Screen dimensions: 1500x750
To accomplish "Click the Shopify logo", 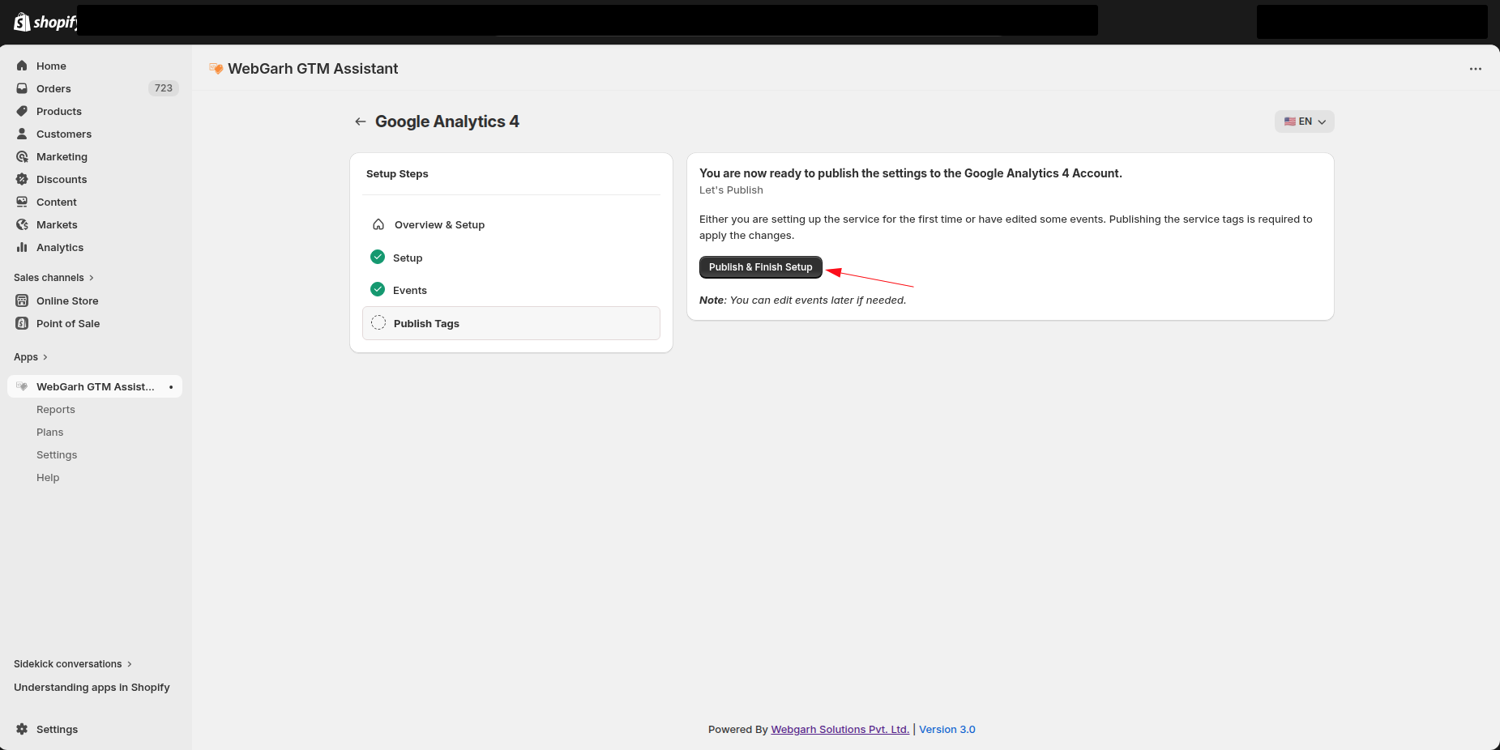I will pos(45,22).
